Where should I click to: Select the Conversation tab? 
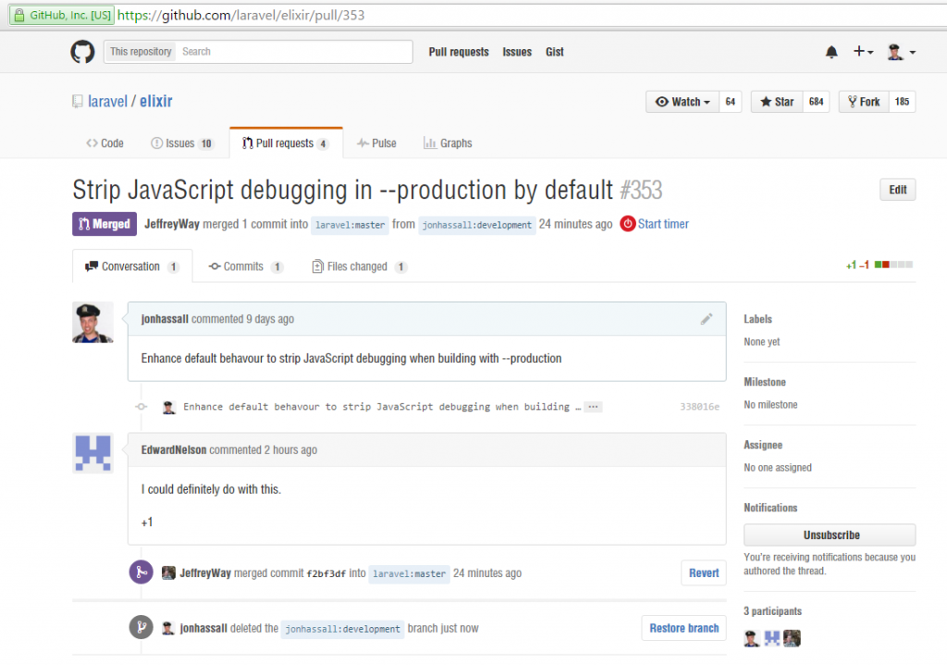pos(132,266)
